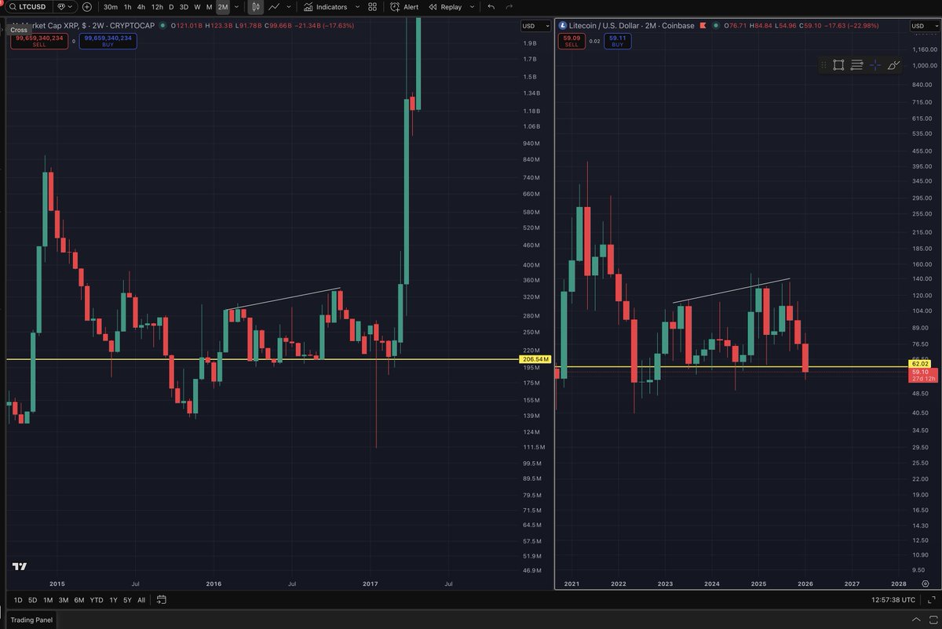Open the Trading Panel tab
The image size is (942, 629).
[x=31, y=620]
